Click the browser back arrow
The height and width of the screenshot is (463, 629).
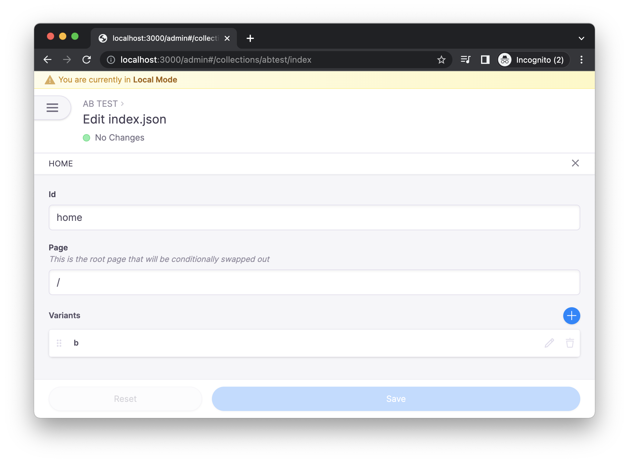[x=48, y=60]
